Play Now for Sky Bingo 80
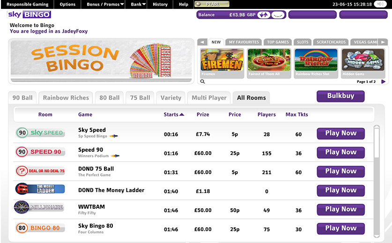392x243 pixels. click(341, 228)
